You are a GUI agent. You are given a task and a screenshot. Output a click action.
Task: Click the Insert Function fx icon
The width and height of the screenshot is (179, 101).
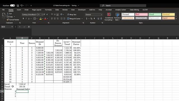(x=29, y=27)
